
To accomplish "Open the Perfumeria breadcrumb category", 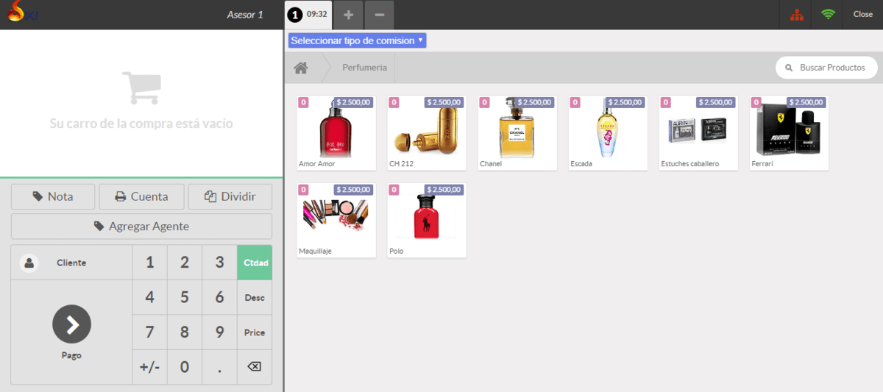I will point(364,68).
